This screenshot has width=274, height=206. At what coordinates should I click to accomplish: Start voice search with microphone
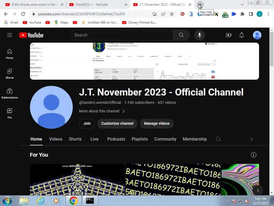pos(199,35)
